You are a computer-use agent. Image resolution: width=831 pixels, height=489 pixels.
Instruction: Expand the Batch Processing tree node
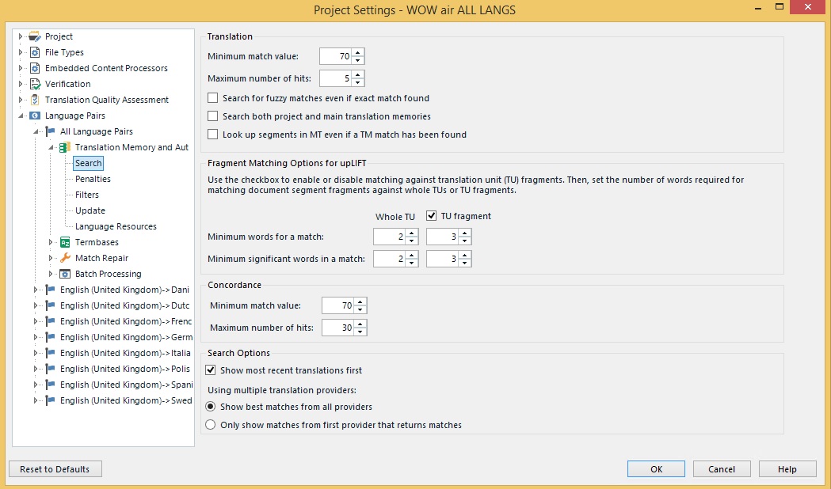click(x=51, y=274)
